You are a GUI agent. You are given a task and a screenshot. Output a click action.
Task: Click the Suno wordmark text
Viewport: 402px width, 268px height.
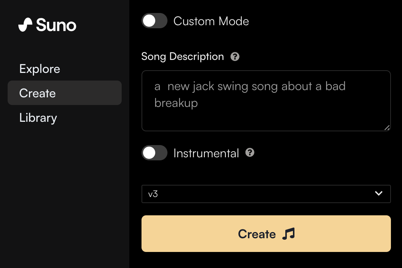(x=56, y=25)
